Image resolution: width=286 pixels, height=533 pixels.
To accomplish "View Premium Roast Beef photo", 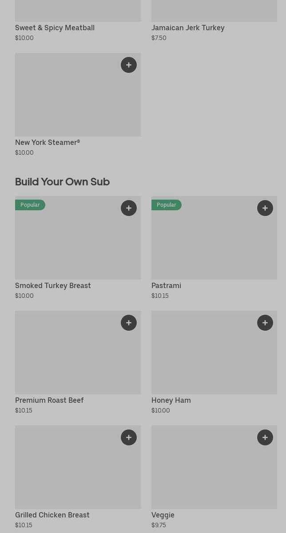I will [x=78, y=356].
